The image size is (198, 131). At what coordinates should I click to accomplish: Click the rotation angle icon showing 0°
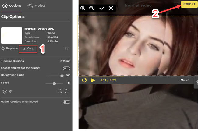pos(5,91)
